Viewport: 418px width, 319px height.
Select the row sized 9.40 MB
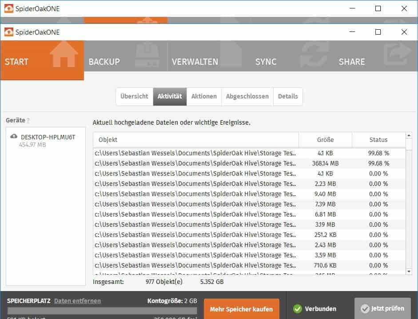249,194
